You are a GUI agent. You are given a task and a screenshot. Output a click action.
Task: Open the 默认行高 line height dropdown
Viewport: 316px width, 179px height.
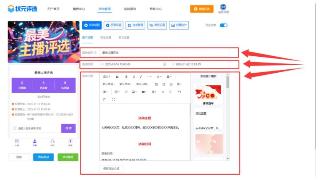[x=143, y=84]
